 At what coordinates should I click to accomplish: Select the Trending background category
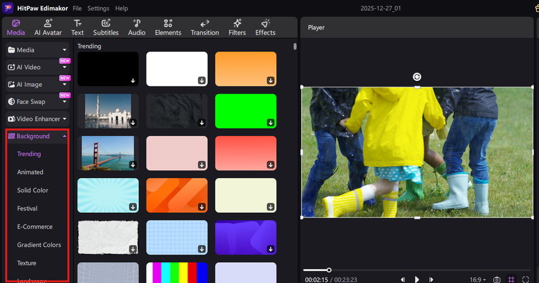[x=29, y=154]
